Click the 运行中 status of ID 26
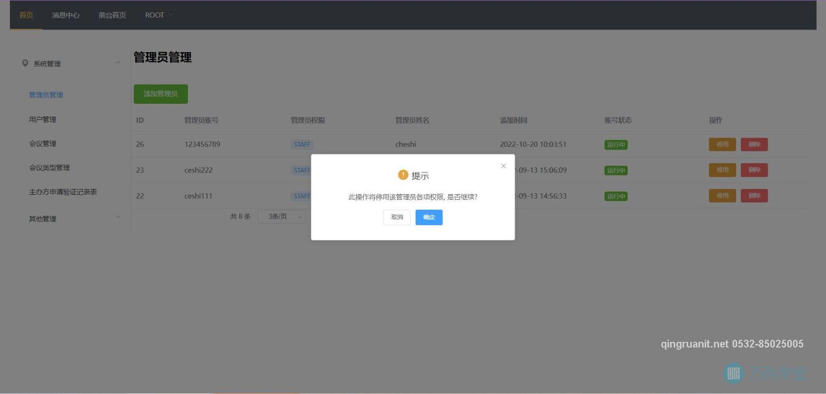The height and width of the screenshot is (394, 826). (616, 145)
